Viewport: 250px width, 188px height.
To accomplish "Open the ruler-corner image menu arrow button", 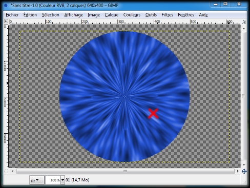I will [6, 21].
